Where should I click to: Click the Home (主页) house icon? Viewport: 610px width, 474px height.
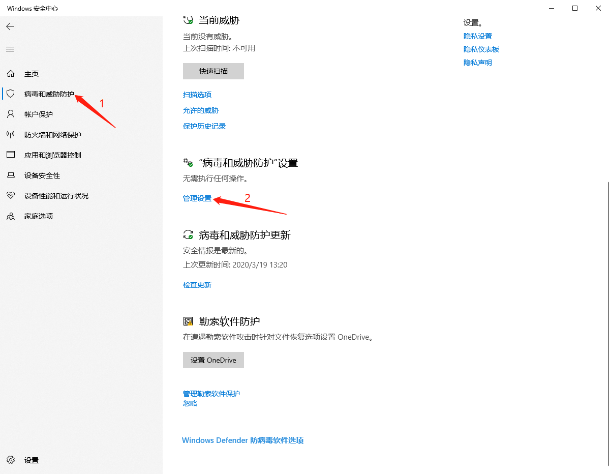(10, 74)
